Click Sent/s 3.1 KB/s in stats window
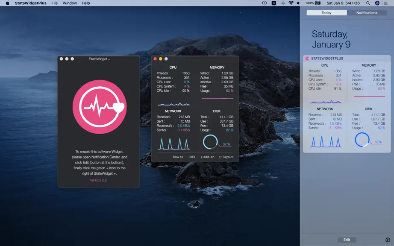 click(183, 130)
